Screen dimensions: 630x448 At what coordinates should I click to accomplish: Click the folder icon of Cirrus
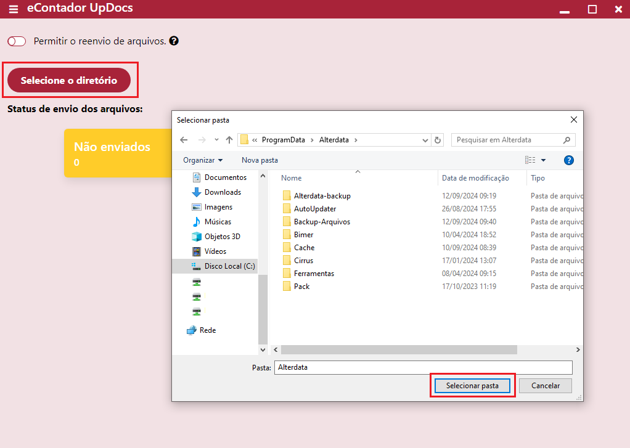(x=287, y=261)
